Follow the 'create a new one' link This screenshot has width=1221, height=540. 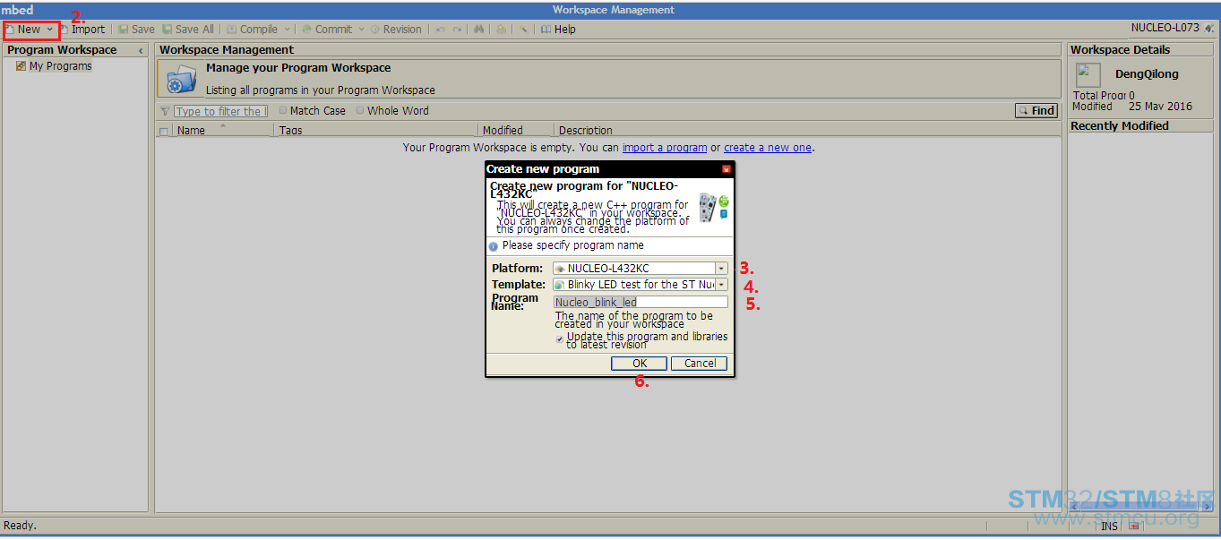[x=768, y=148]
